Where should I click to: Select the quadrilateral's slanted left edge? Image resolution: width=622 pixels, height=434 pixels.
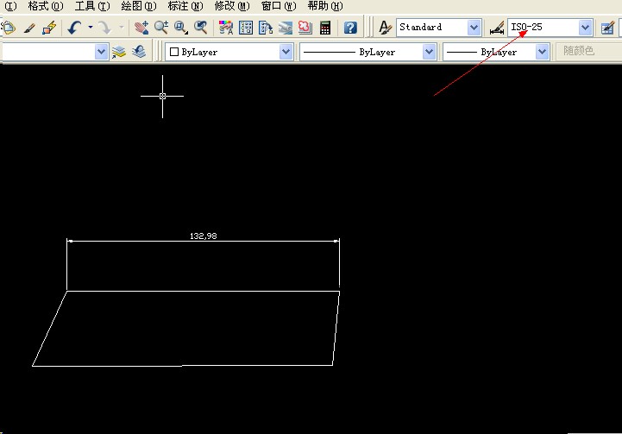point(49,329)
